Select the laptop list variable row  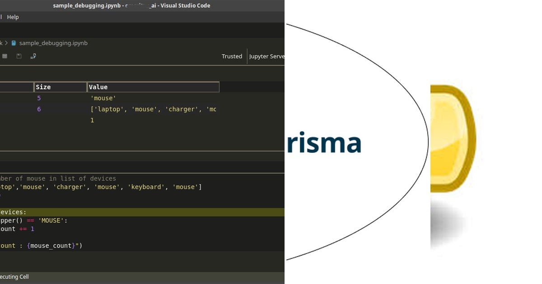(135, 109)
